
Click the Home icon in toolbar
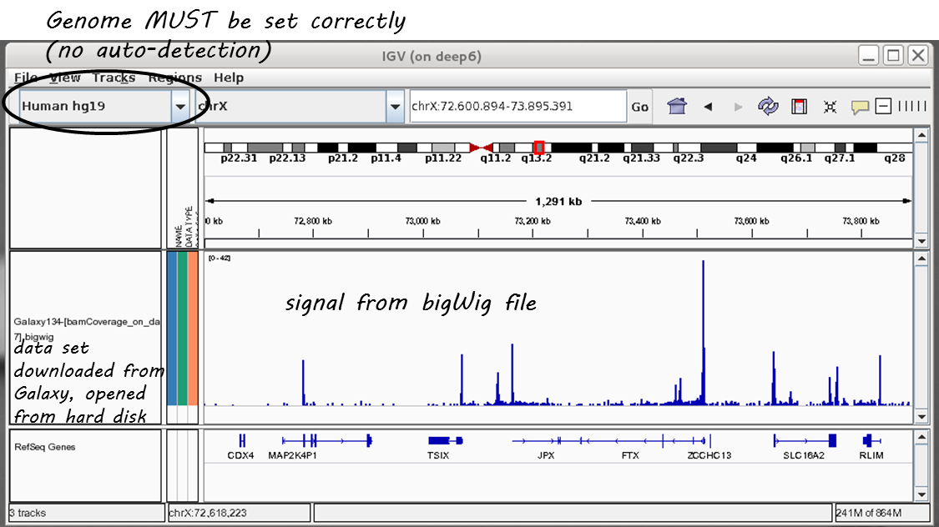click(677, 107)
